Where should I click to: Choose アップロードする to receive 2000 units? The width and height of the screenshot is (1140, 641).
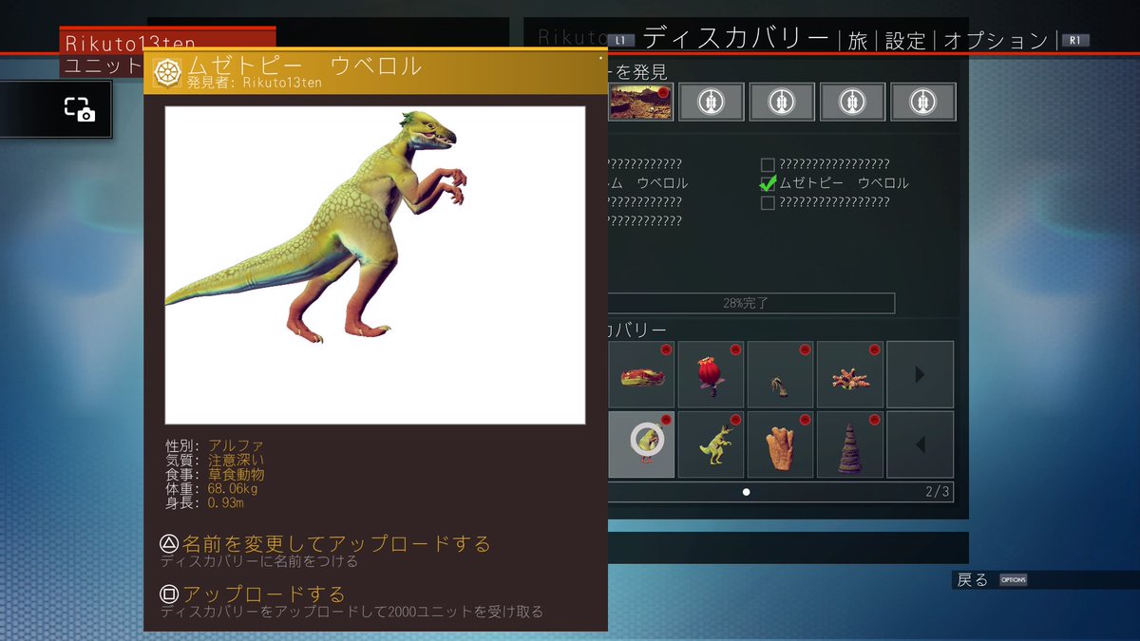[253, 594]
